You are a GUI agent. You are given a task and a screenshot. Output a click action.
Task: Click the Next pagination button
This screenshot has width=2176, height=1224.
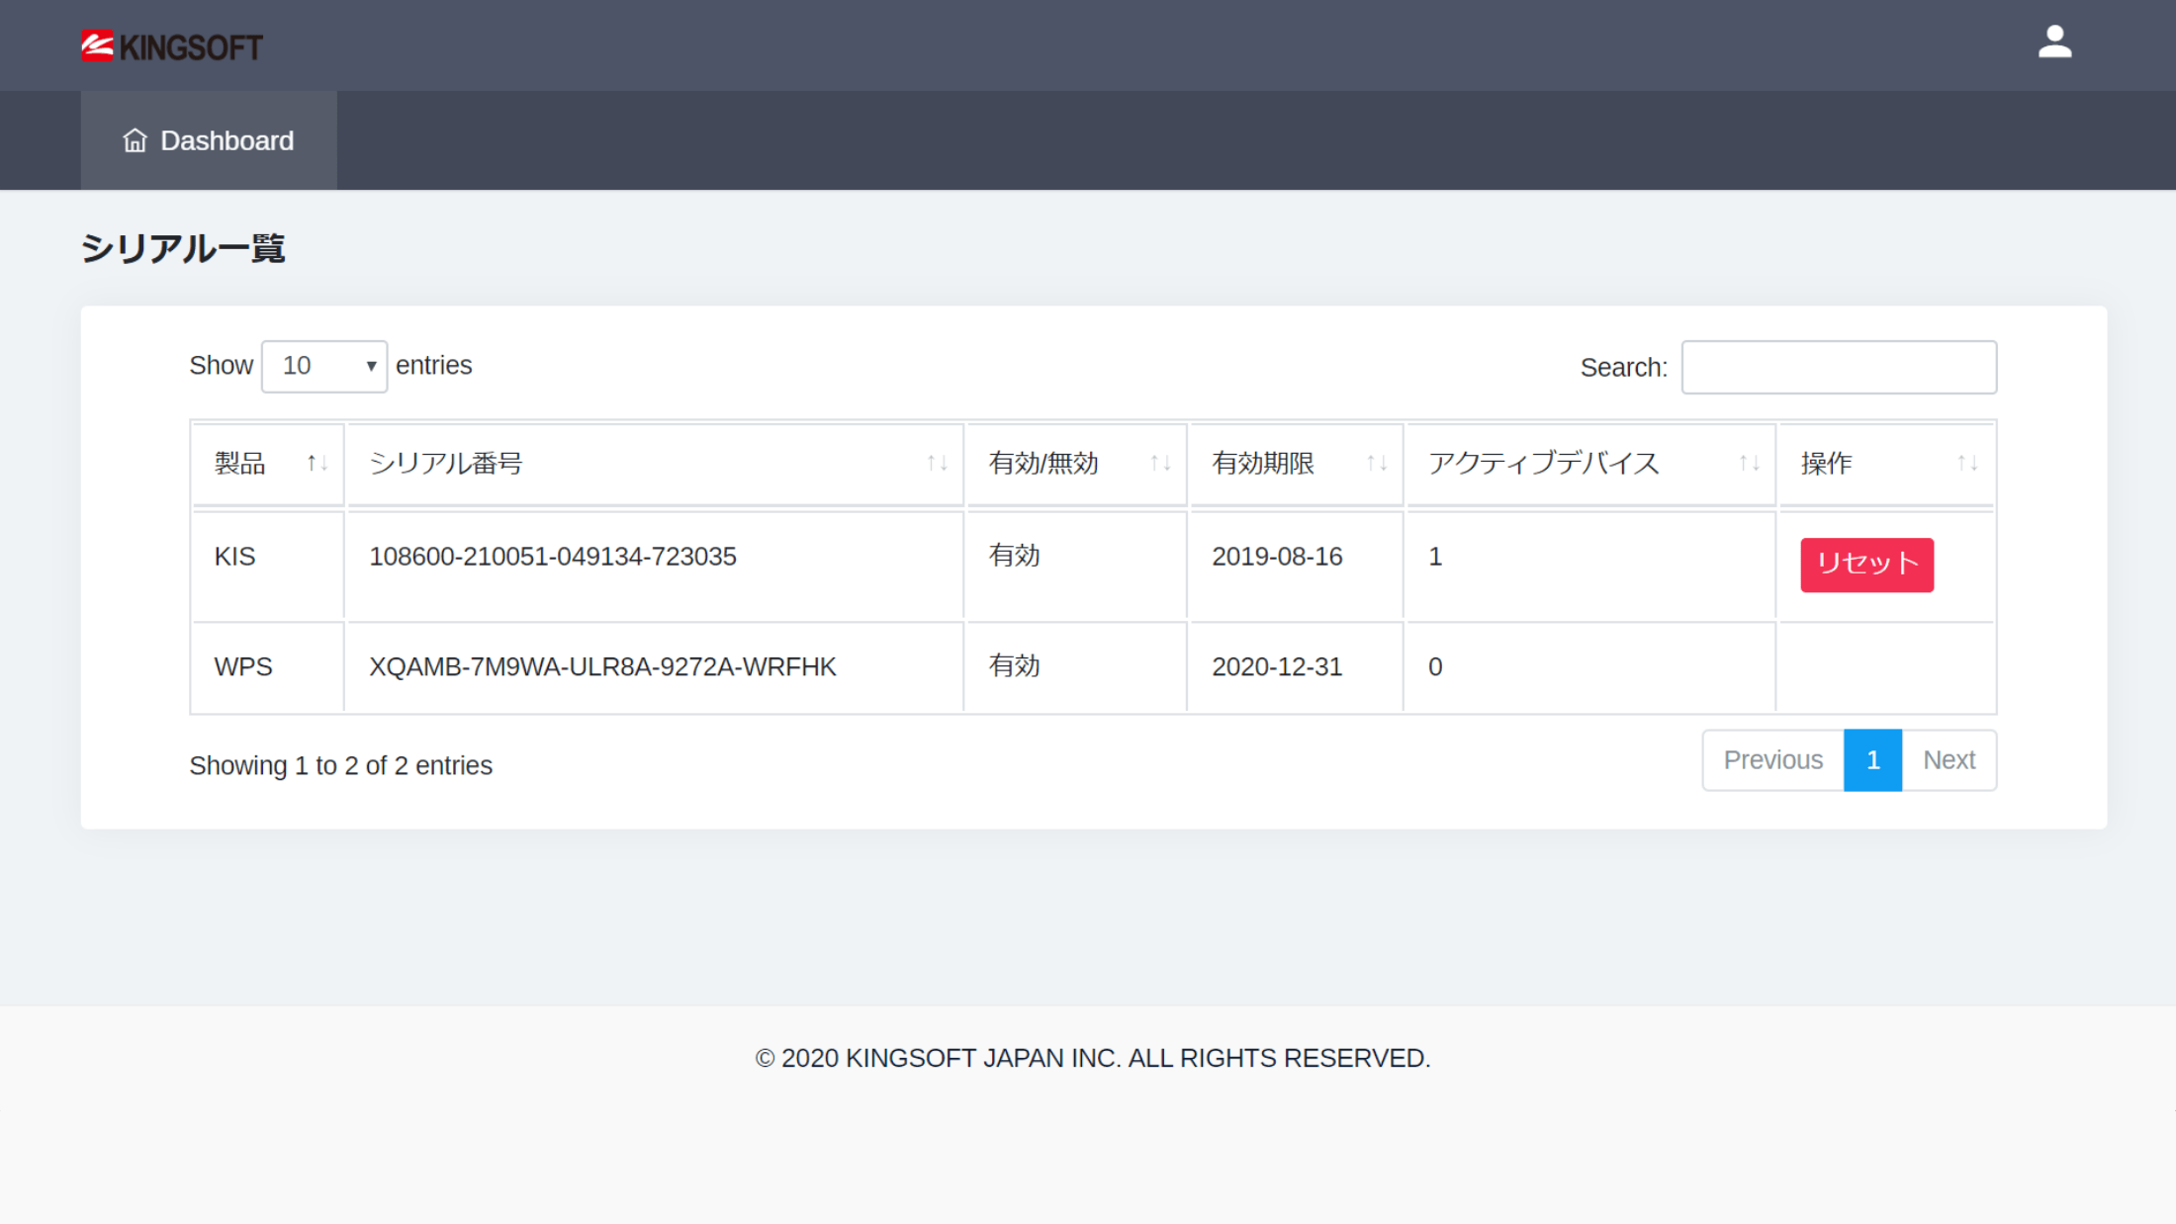pyautogui.click(x=1948, y=760)
